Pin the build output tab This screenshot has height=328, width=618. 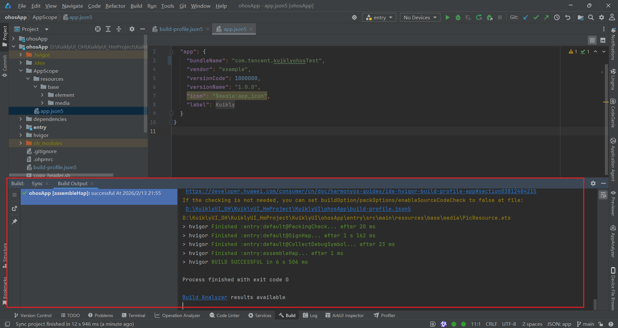[x=14, y=222]
